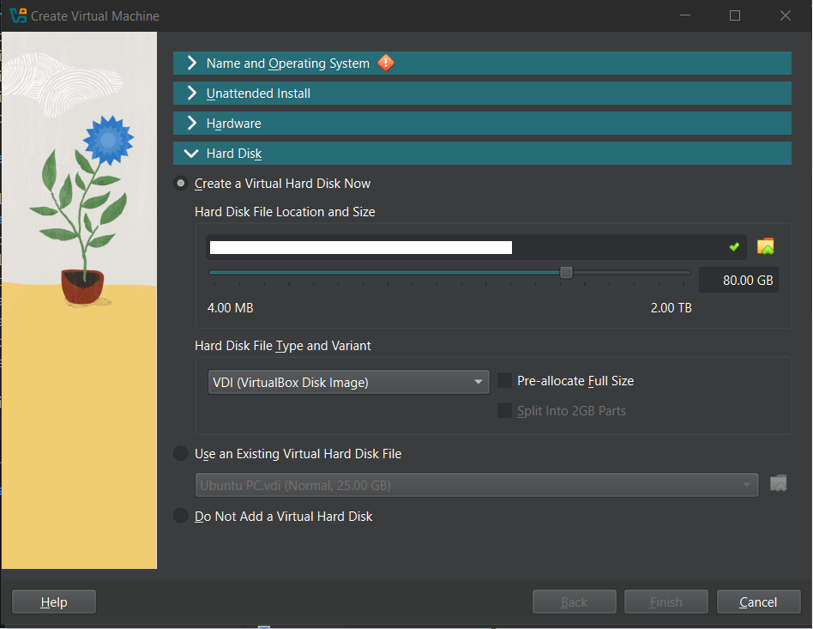
Task: Close the Create Virtual Machine window
Action: click(x=786, y=15)
